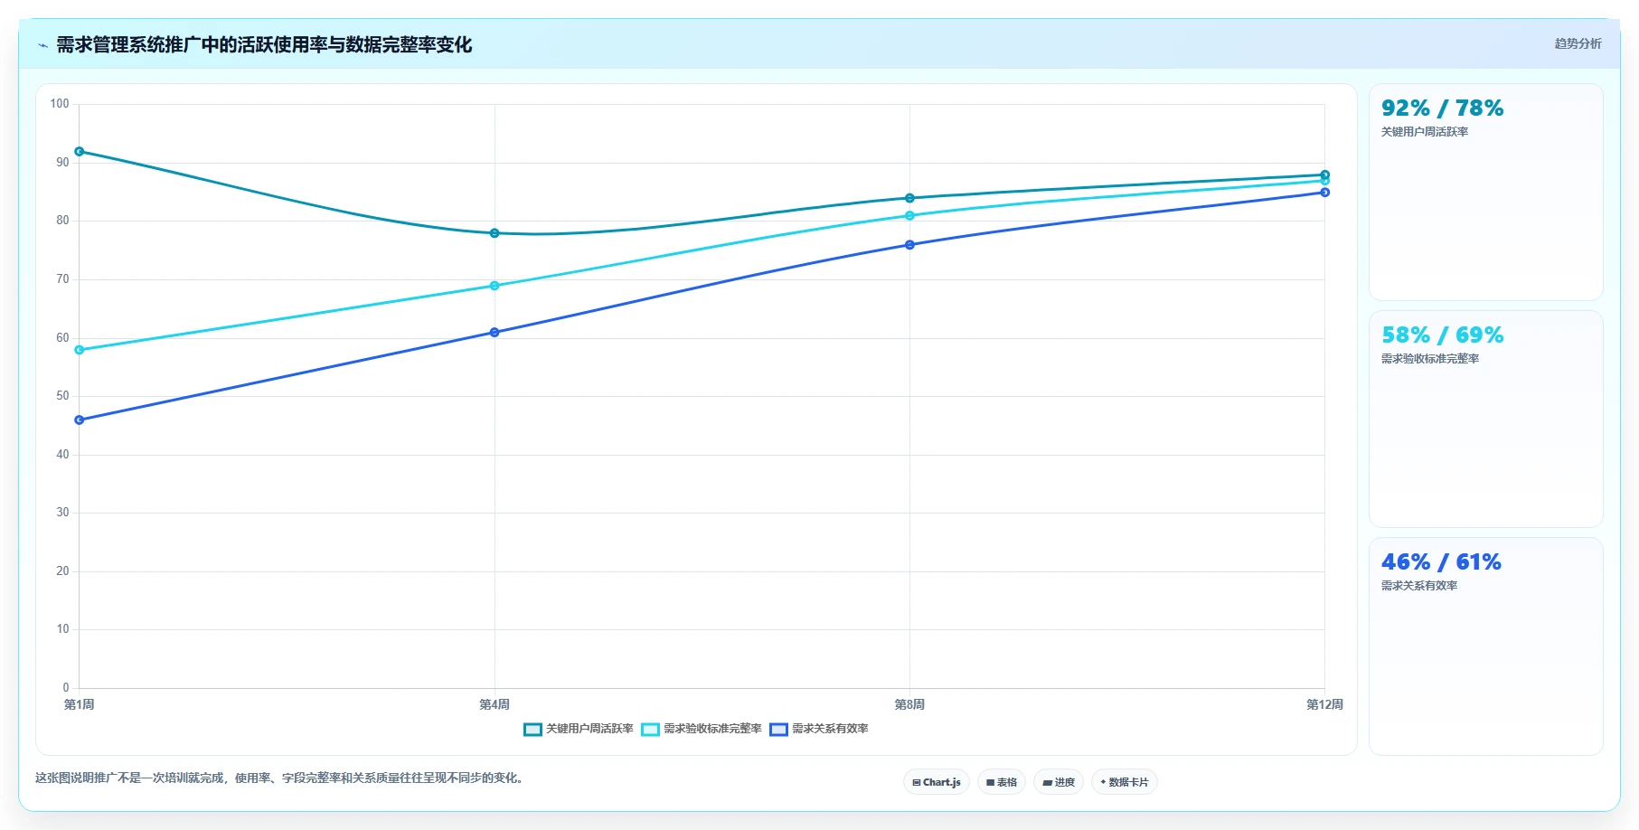Click the chart title 需求管理系统推广中的活跃使用率与数据完整率变化
Viewport: 1639px width, 830px height.
(x=264, y=45)
